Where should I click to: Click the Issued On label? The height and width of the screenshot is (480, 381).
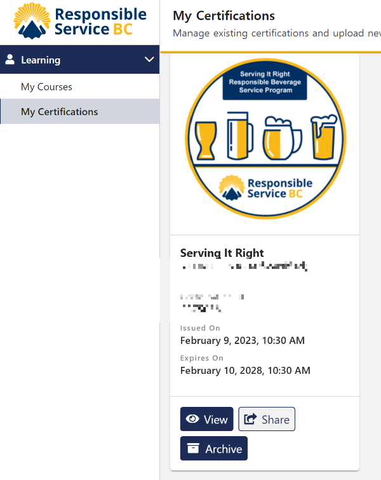tap(200, 328)
